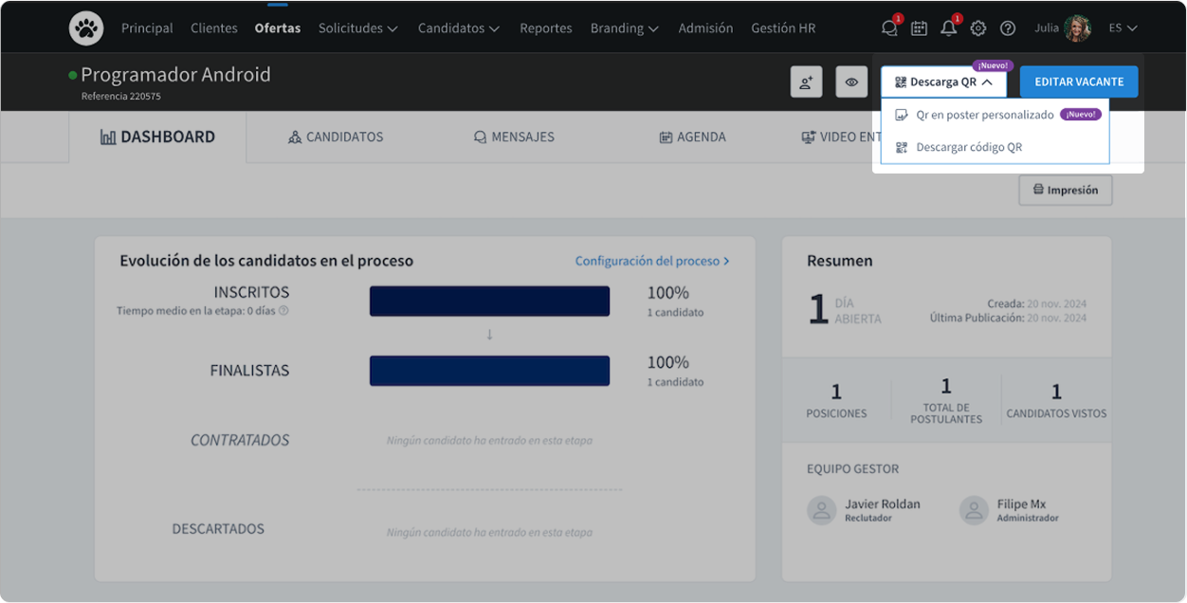Screen dimensions: 1187x603
Task: Toggle the eye preview icon button
Action: tap(851, 82)
